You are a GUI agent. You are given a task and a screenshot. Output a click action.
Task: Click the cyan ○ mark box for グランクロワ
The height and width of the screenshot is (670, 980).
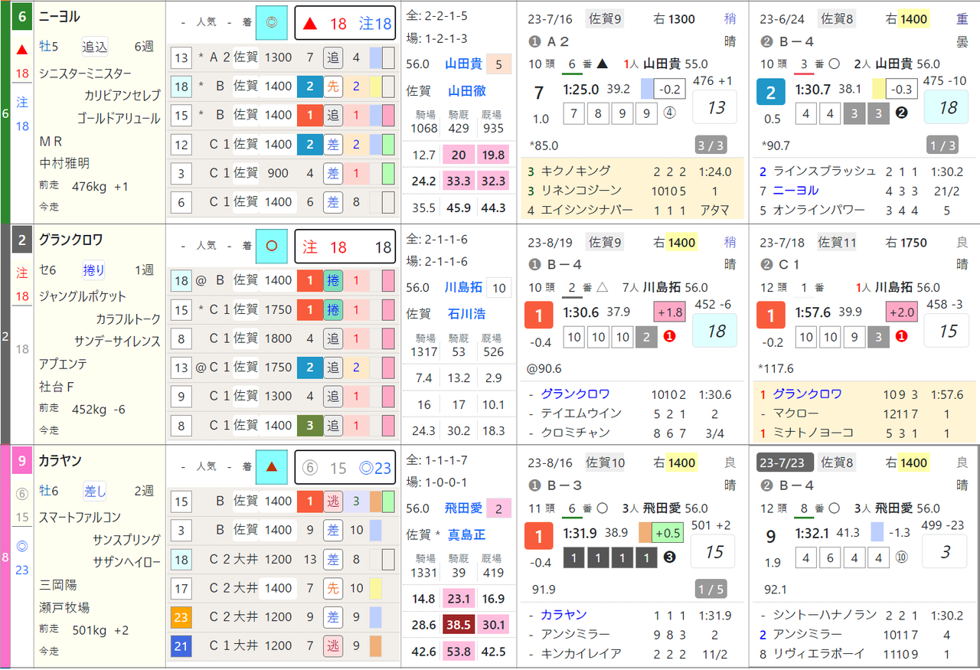click(271, 247)
